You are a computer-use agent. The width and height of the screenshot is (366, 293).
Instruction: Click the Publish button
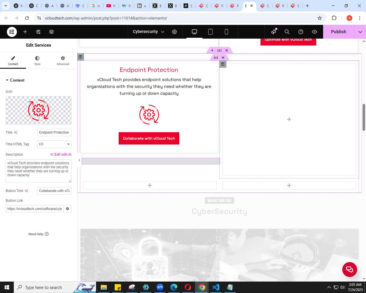pos(339,32)
